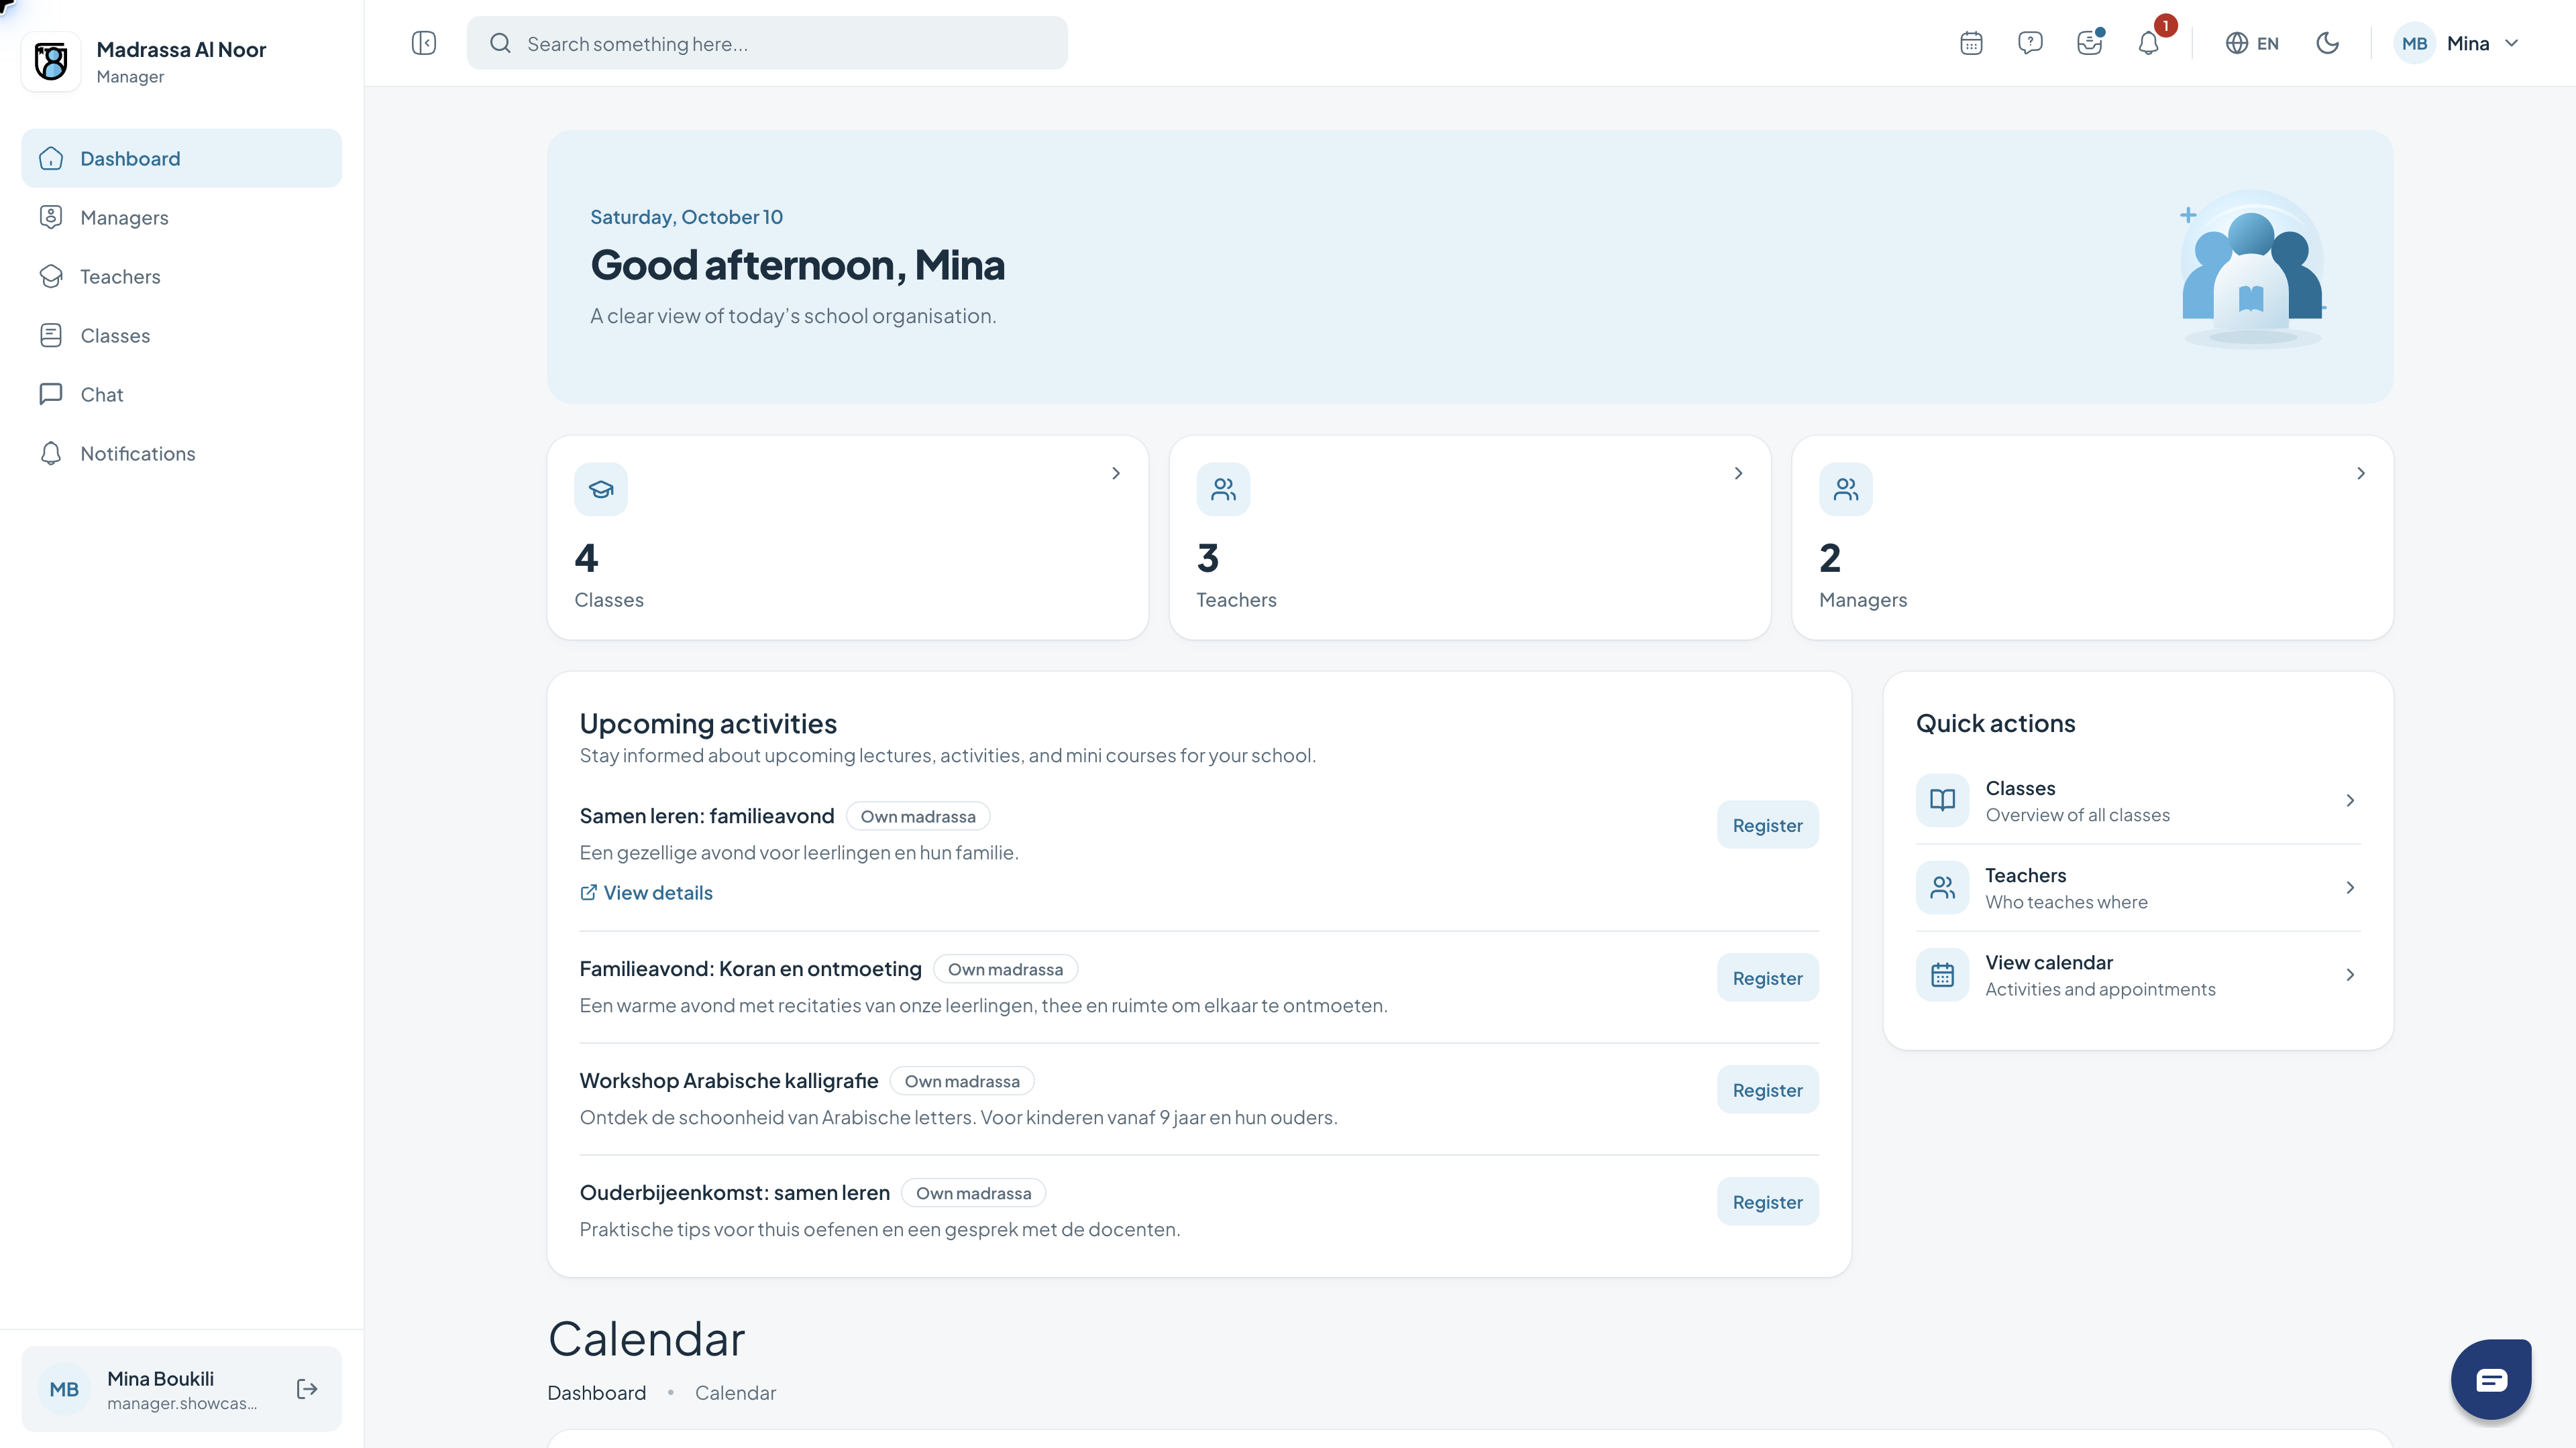Open the chevron of Quick actions Teachers row
Image resolution: width=2576 pixels, height=1448 pixels.
[2350, 888]
